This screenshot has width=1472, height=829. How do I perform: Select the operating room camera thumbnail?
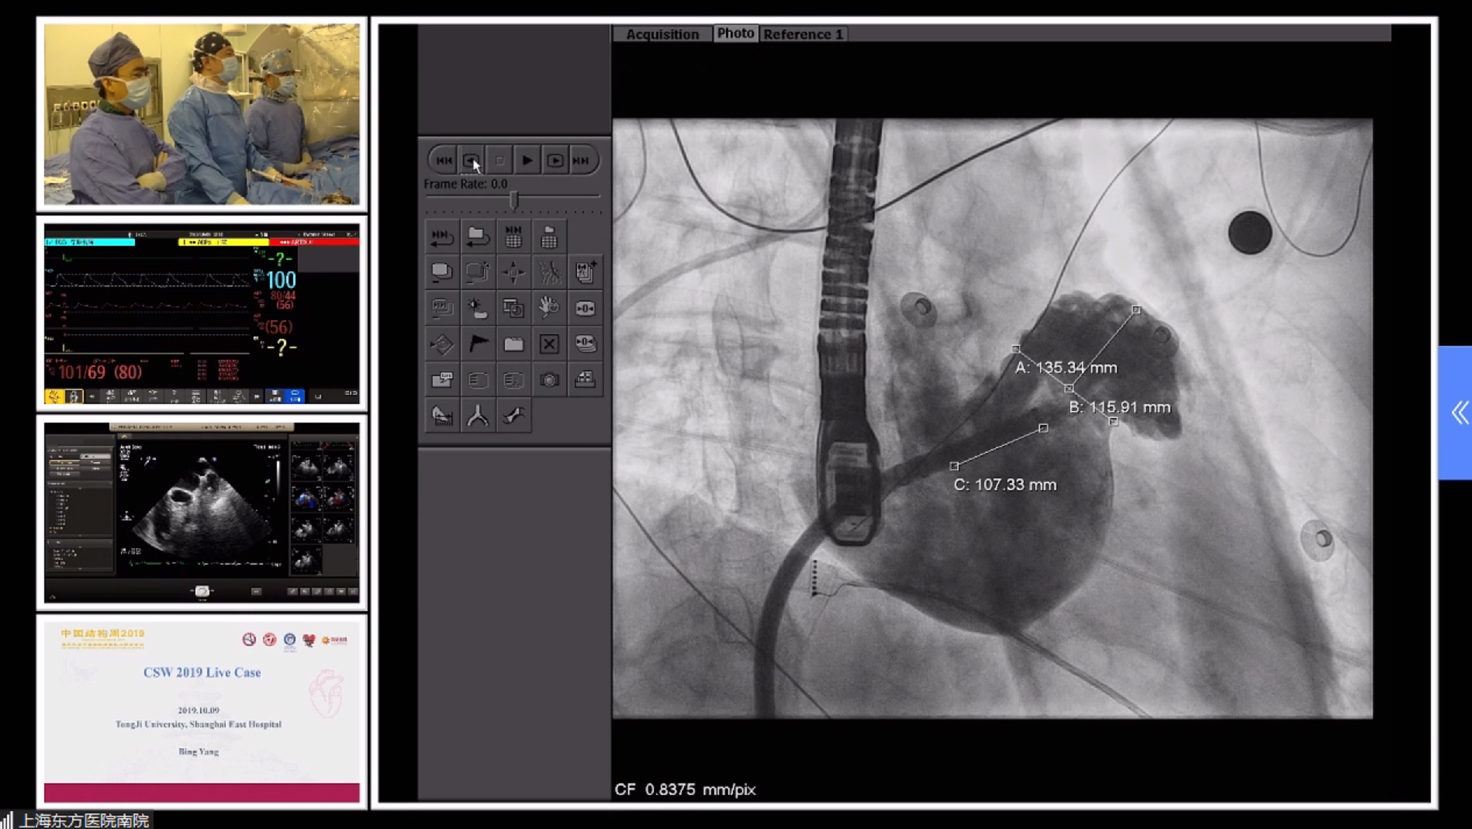[202, 114]
